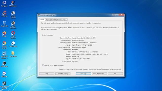Viewport: 162px width, 91px height.
Task: Switch to the Display tab
Action: click(x=48, y=20)
